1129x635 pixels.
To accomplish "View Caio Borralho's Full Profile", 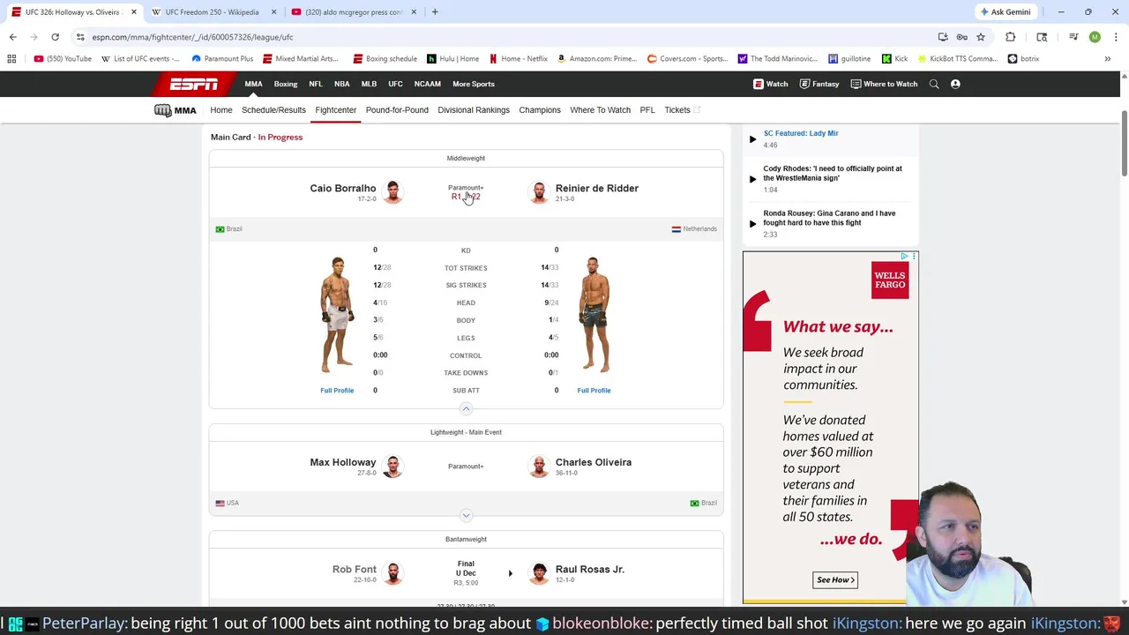I will click(x=337, y=391).
